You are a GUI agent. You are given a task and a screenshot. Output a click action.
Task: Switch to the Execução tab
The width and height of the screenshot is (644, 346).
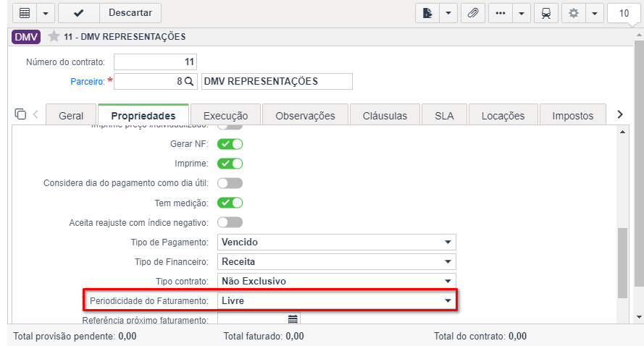225,116
